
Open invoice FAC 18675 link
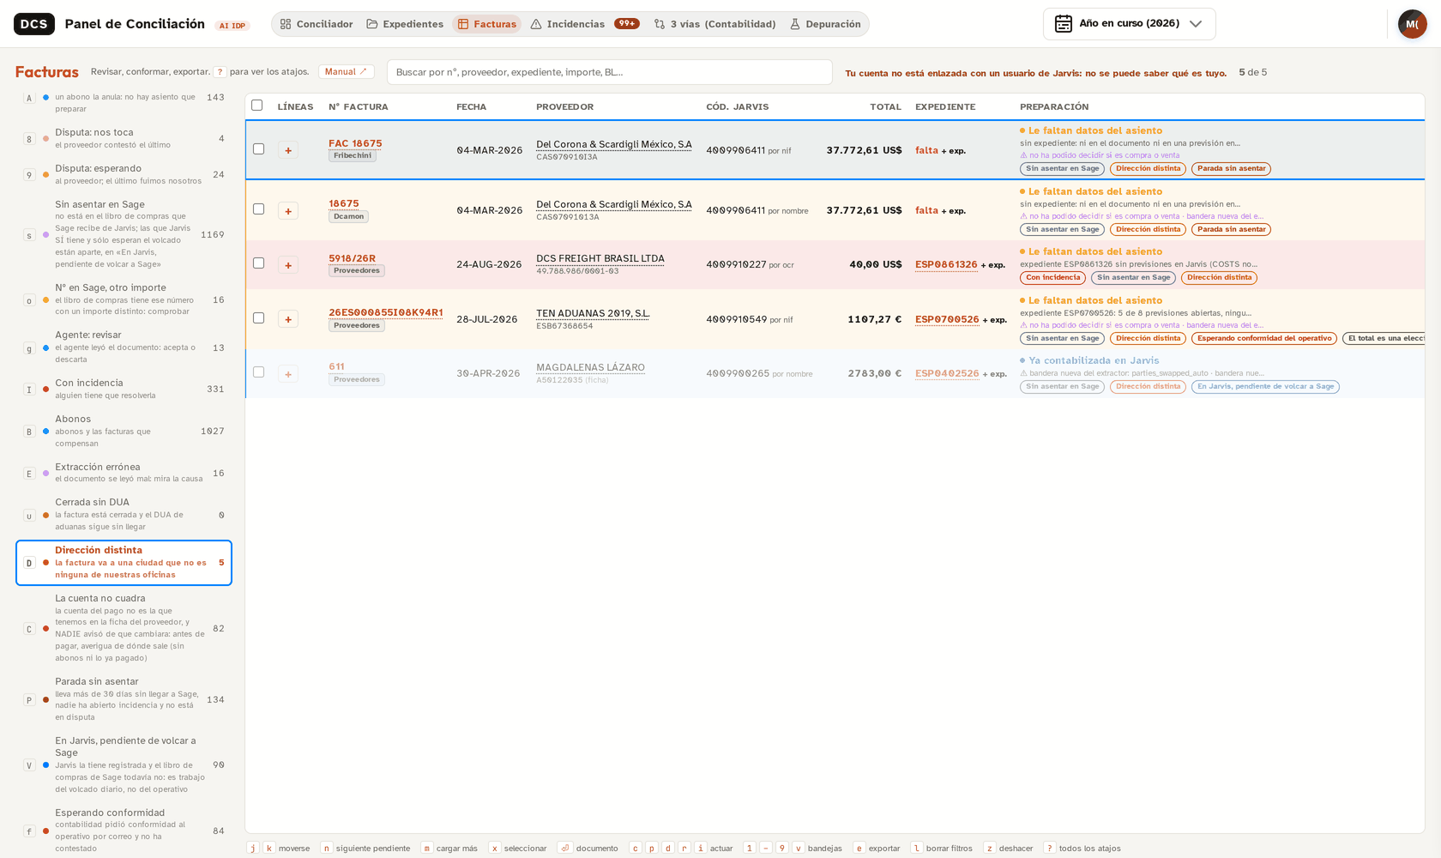pos(355,143)
